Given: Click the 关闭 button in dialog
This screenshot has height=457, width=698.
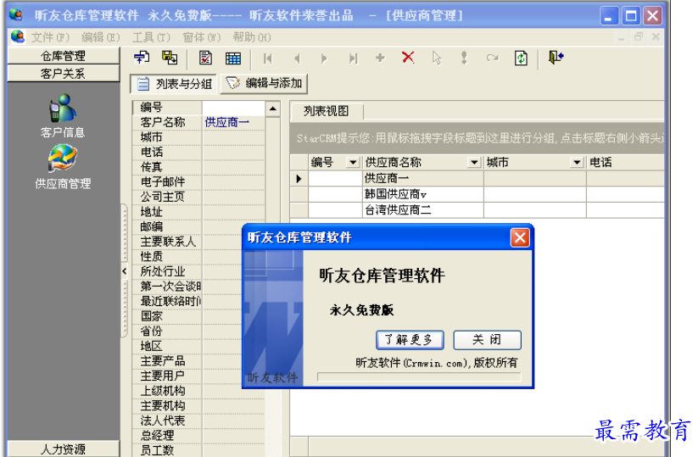Looking at the screenshot, I should (487, 340).
